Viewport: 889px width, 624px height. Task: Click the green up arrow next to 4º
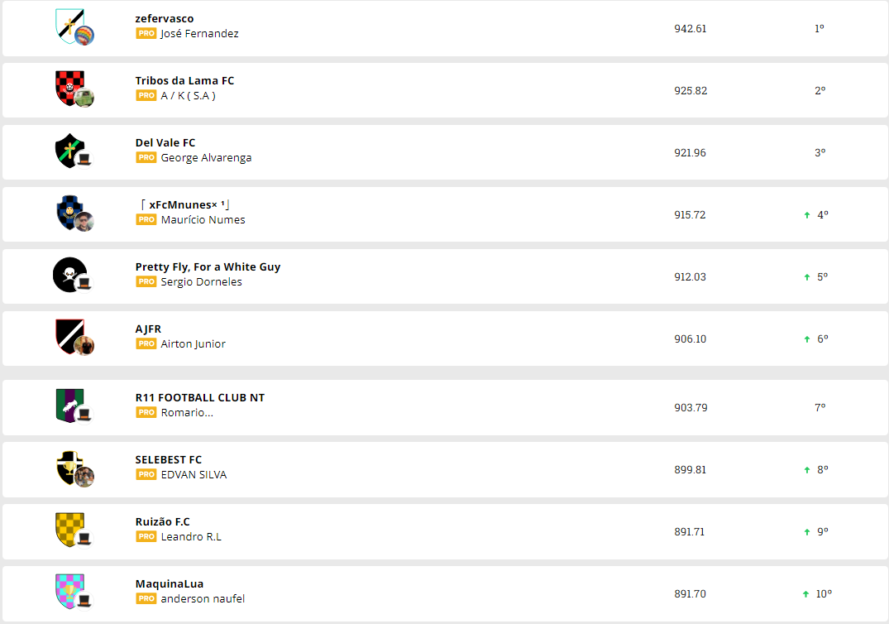[807, 215]
